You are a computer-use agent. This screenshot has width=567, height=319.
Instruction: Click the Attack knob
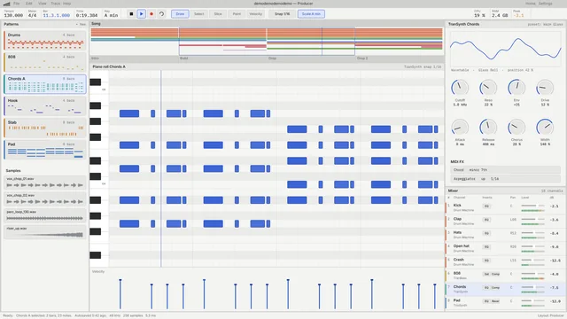pos(460,128)
